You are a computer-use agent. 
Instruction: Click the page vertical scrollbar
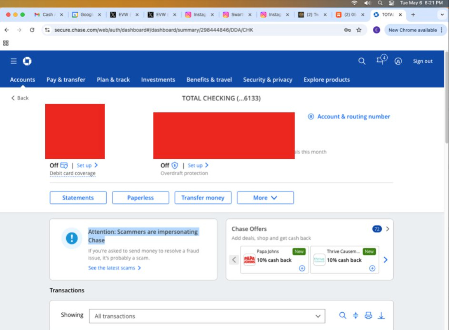[447, 97]
